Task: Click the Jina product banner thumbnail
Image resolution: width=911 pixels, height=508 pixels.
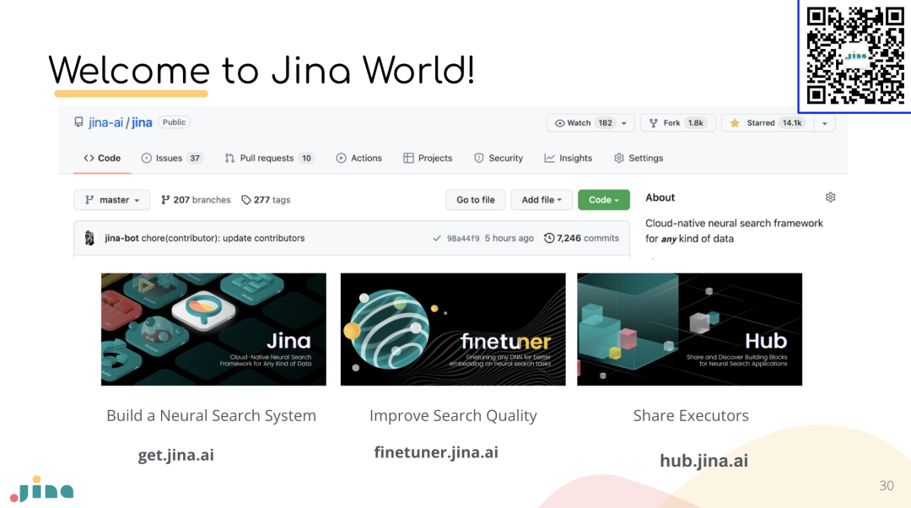Action: (x=213, y=330)
